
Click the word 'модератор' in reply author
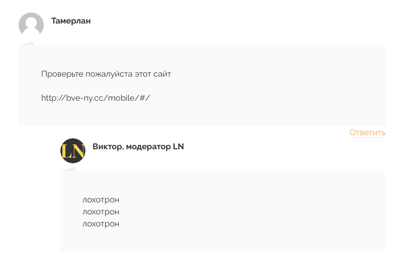coord(148,147)
